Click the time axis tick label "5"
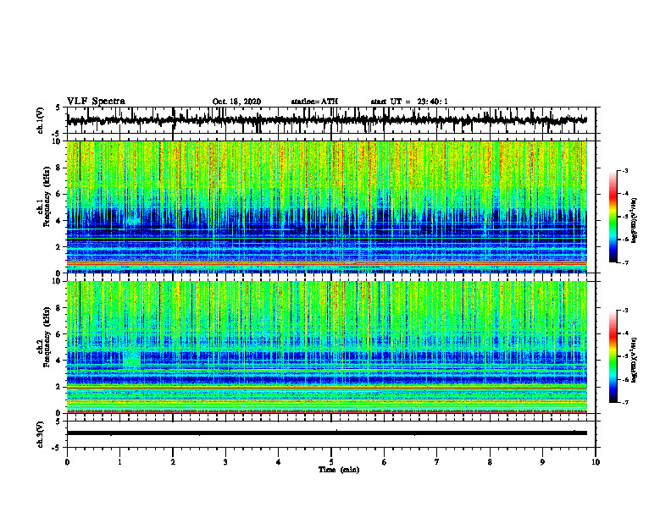 pos(331,462)
